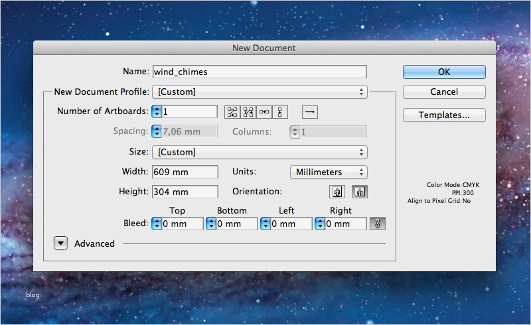The image size is (531, 325).
Task: Toggle the bleed link chain icon
Action: click(x=378, y=224)
